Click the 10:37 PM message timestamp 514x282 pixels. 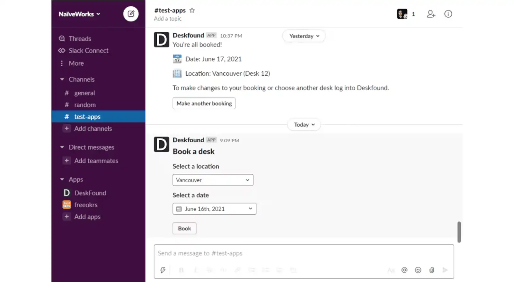pos(231,36)
